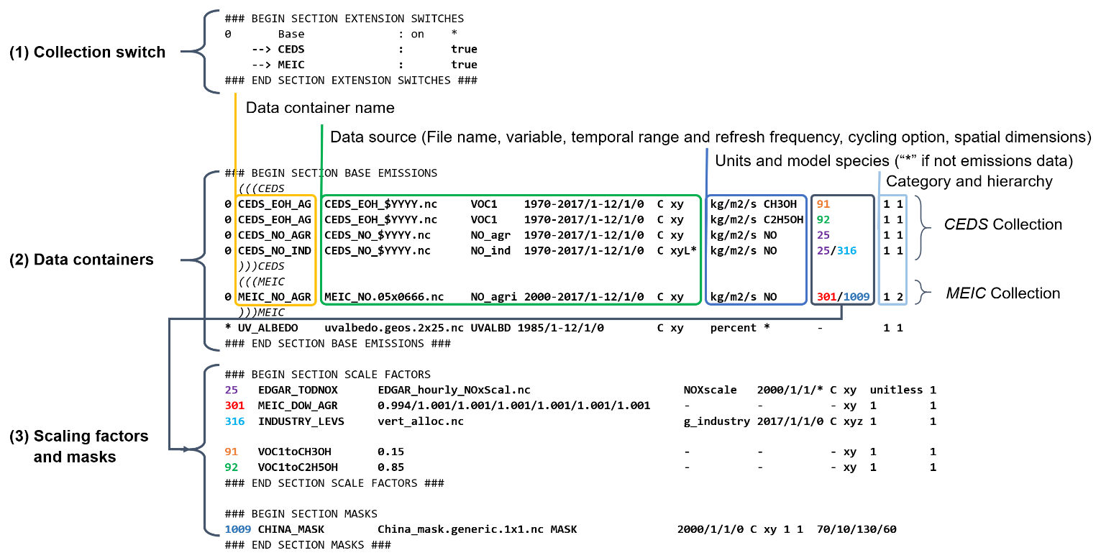
Task: Click the CEDS switch value true
Action: (x=464, y=50)
